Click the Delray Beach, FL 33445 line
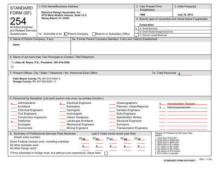Image resolution: width=219 pixels, height=169 pixels. pyautogui.click(x=55, y=18)
